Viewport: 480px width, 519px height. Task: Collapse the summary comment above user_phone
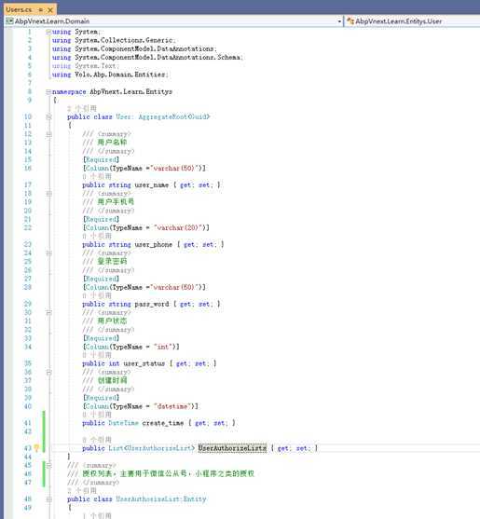[x=49, y=193]
